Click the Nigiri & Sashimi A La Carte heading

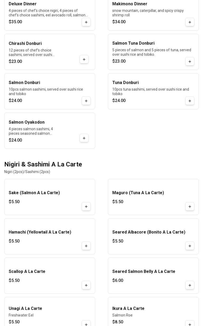[43, 164]
